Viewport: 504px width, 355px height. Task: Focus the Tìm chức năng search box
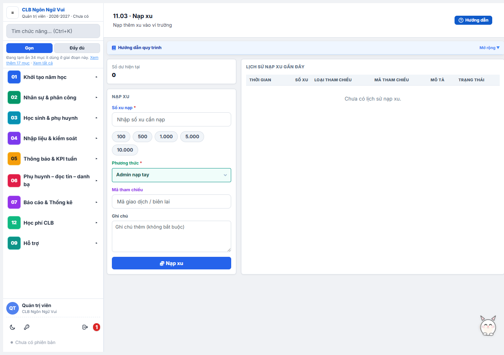coord(53,31)
